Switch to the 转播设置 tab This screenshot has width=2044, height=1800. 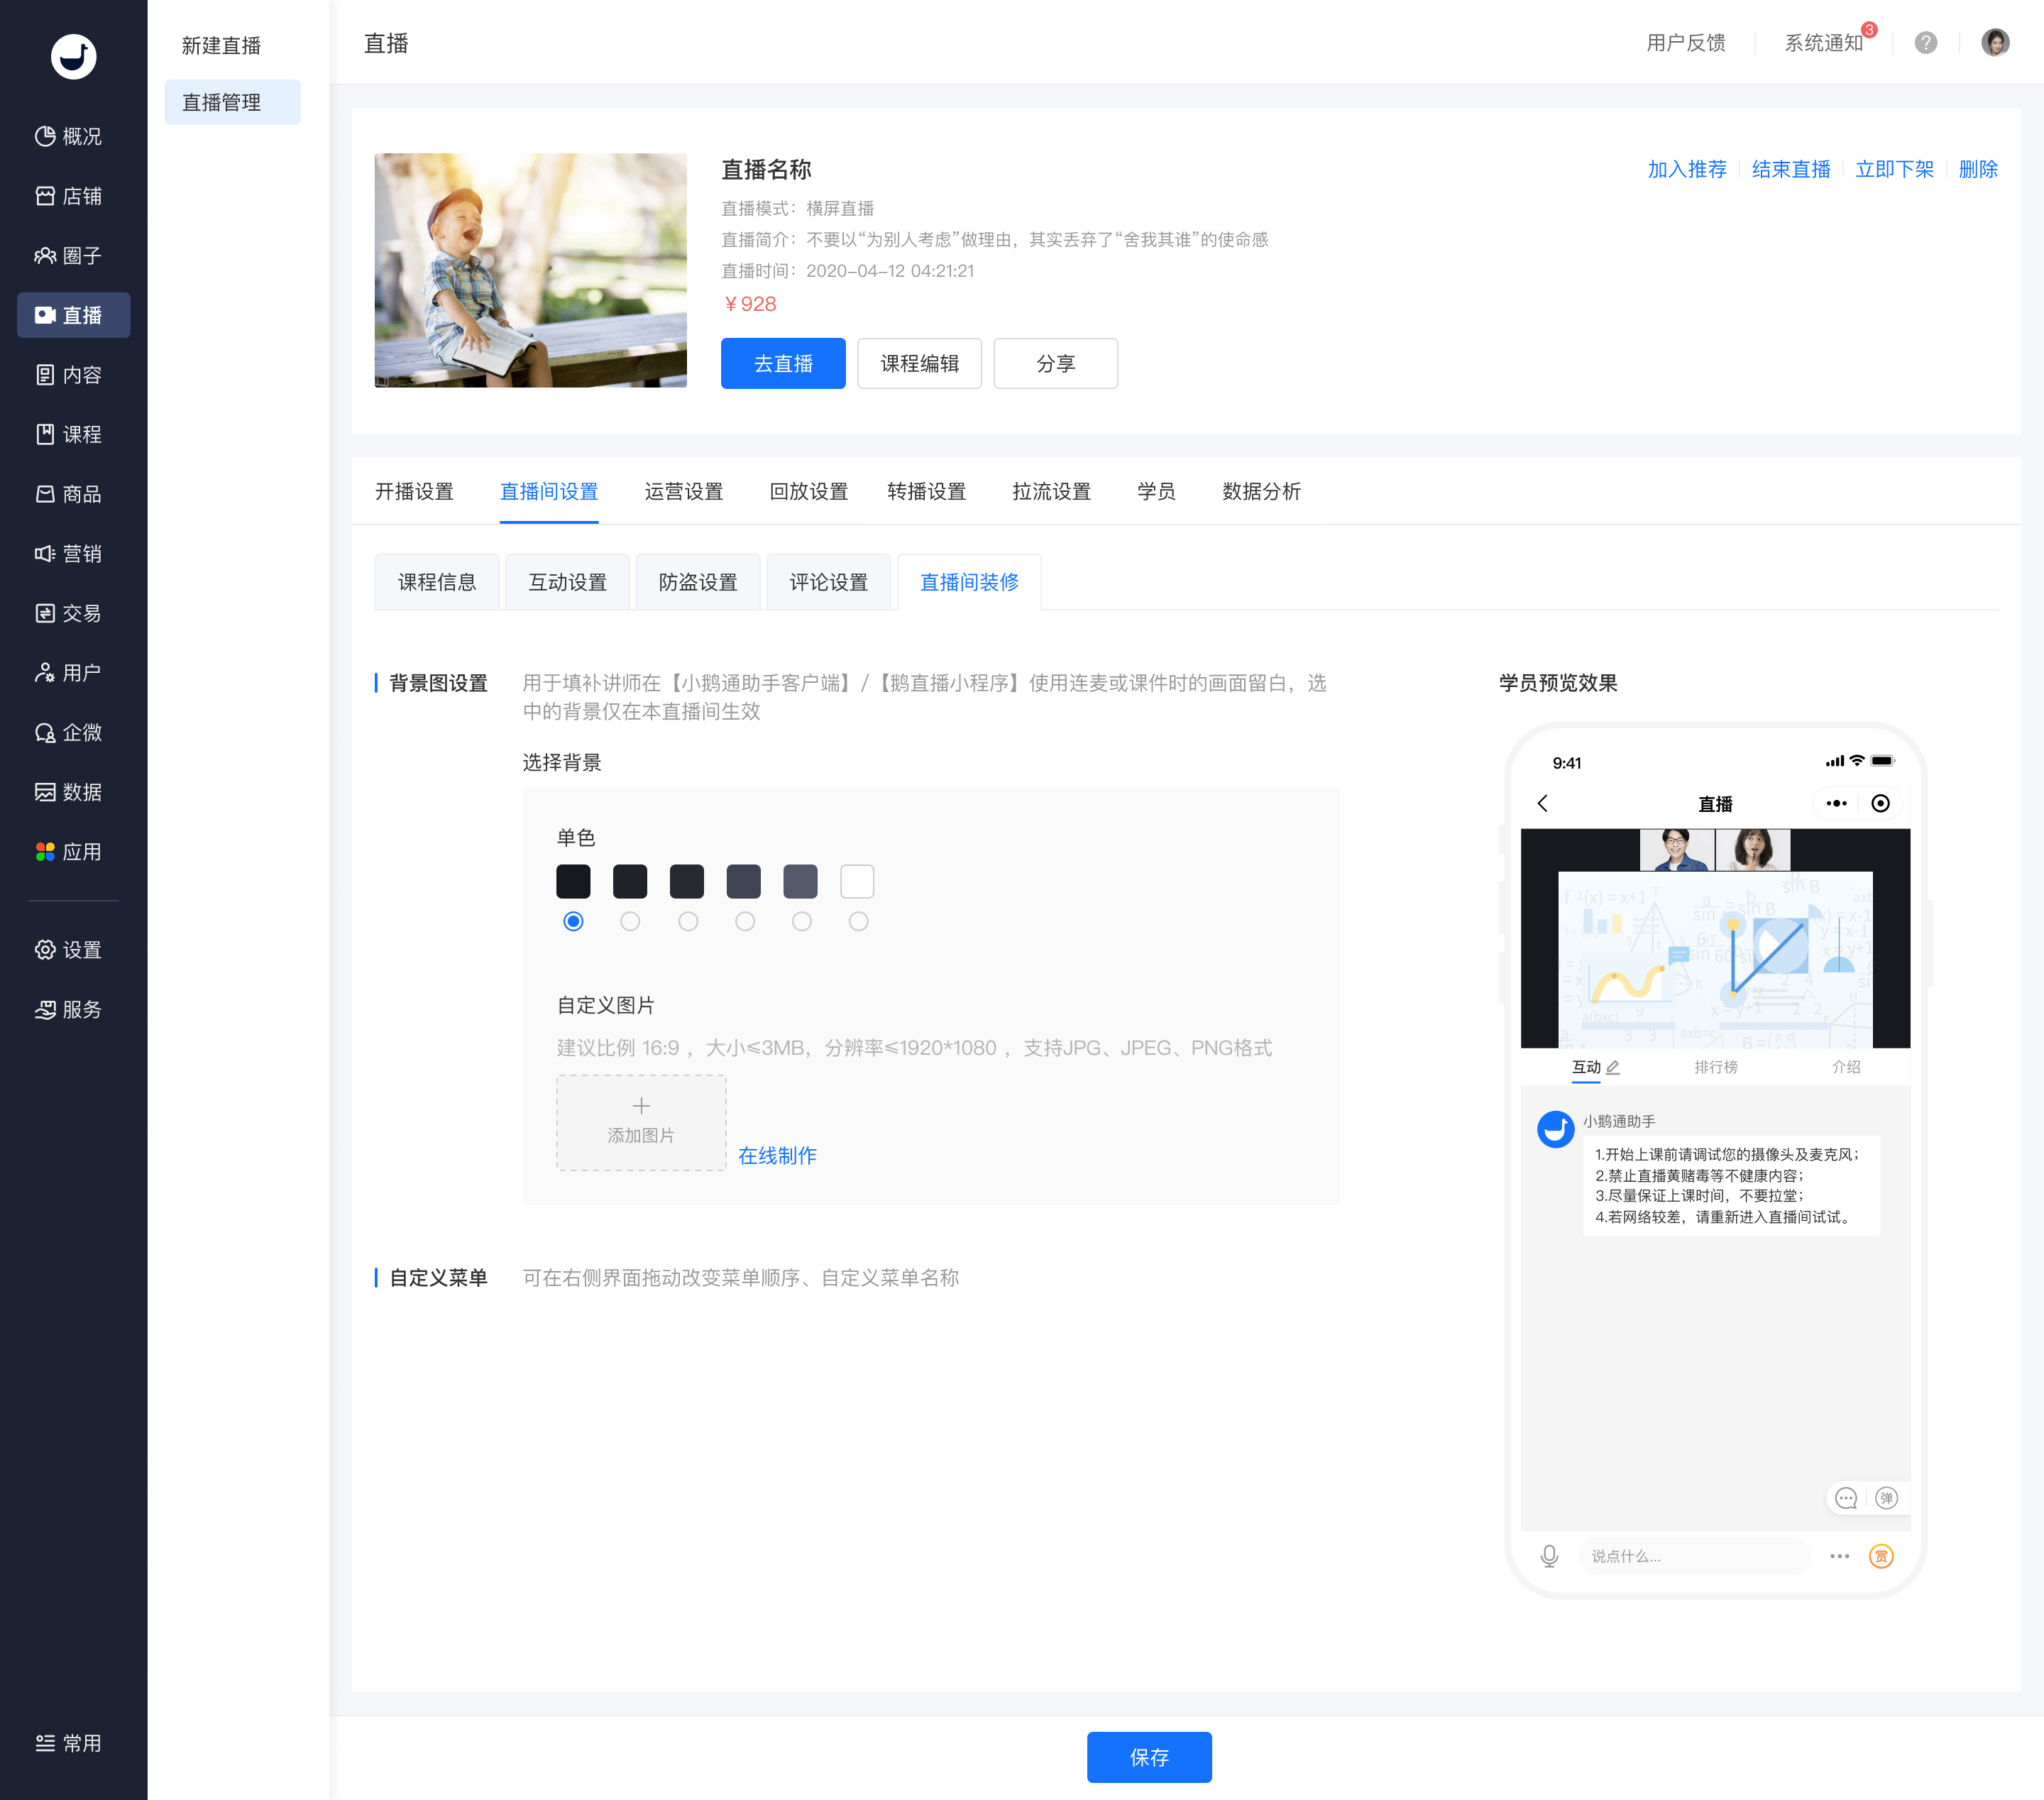(927, 491)
